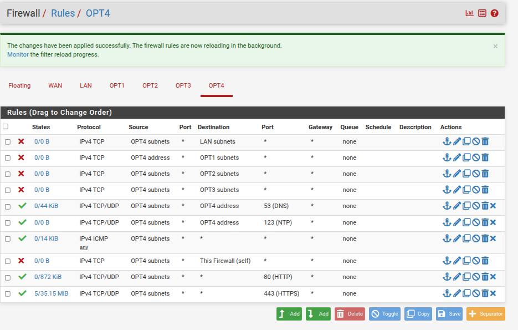
Task: Dismiss the green success notification
Action: coord(495,47)
